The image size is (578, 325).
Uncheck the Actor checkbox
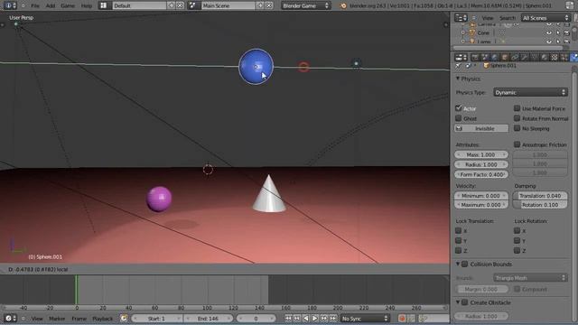(459, 108)
